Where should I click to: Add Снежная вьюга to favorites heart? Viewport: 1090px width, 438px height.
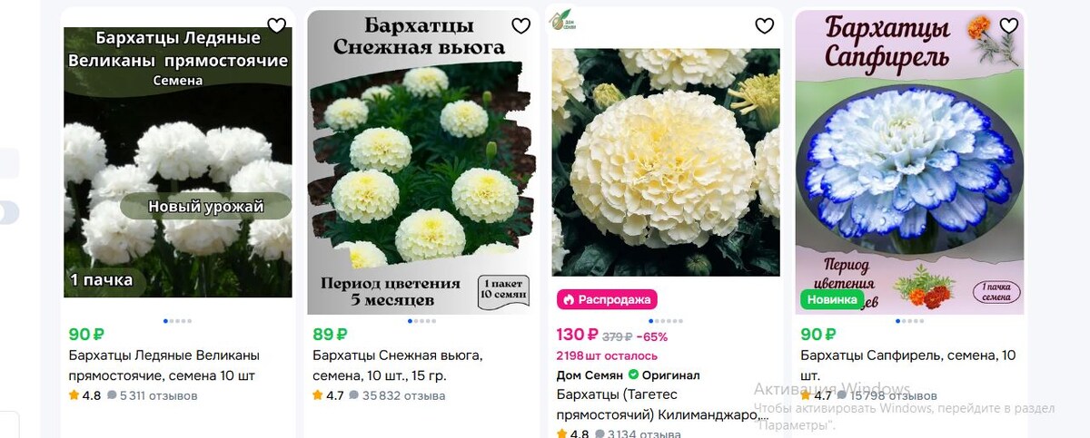(x=520, y=25)
